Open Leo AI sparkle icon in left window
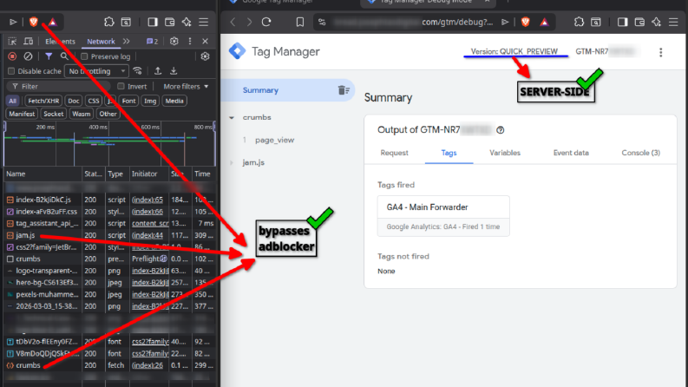The width and height of the screenshot is (688, 387). (187, 22)
